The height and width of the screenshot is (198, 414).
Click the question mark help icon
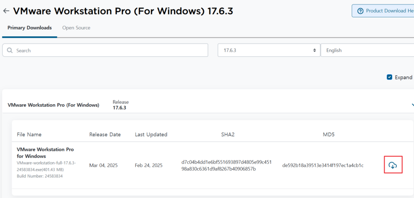click(x=360, y=11)
